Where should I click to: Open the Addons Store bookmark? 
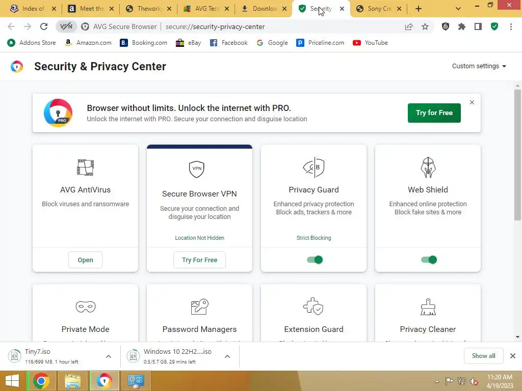click(32, 43)
